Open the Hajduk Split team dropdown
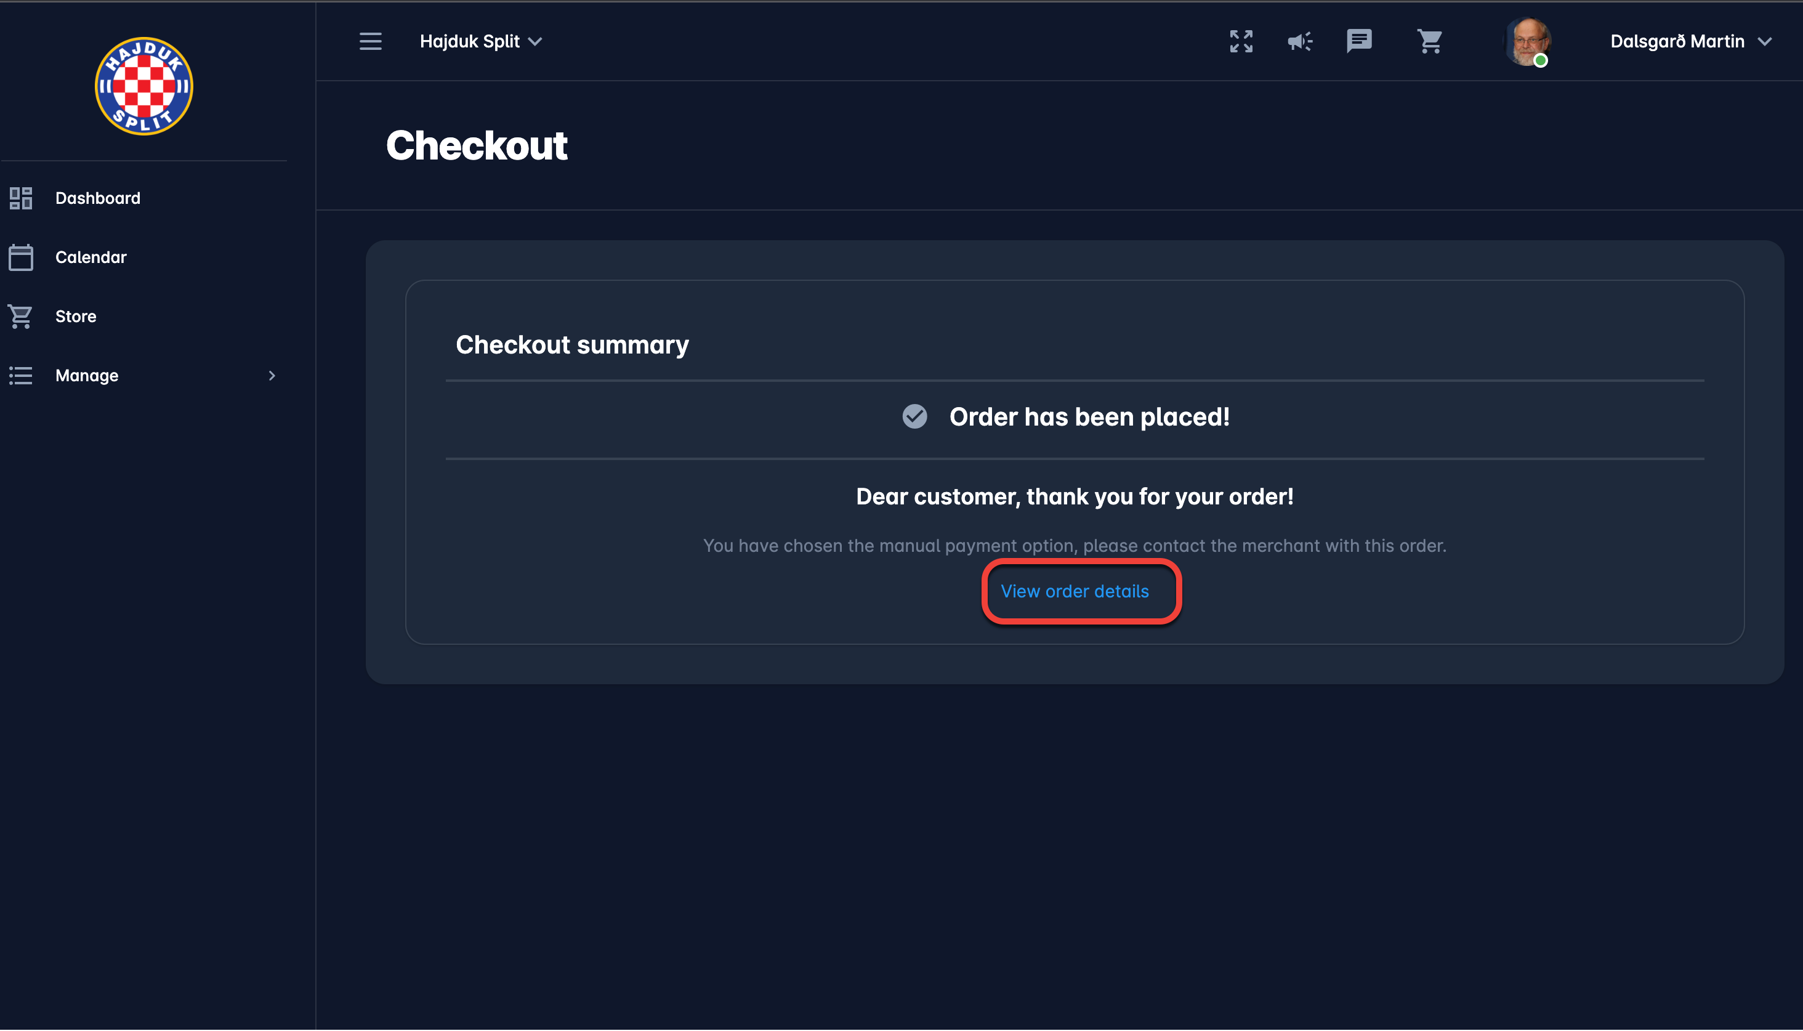 (x=481, y=42)
